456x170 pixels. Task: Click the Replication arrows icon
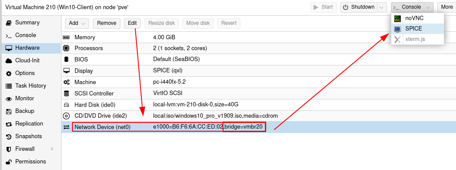pos(9,124)
